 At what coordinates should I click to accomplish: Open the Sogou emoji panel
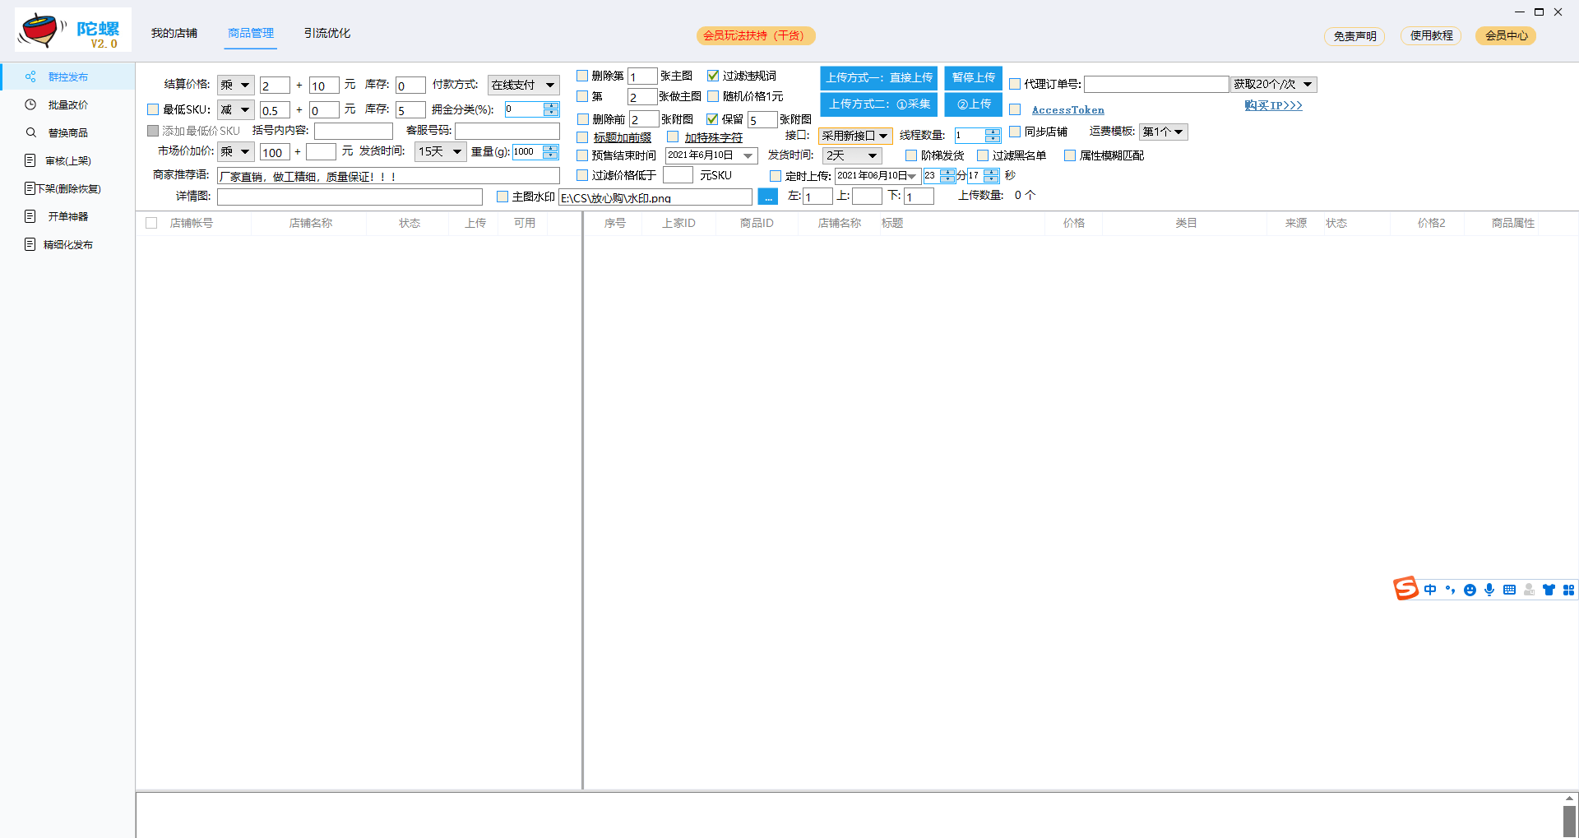(1470, 590)
